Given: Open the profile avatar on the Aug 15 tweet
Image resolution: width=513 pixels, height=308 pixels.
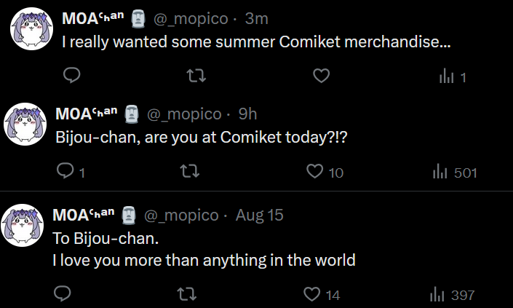Looking at the screenshot, I should click(x=25, y=225).
